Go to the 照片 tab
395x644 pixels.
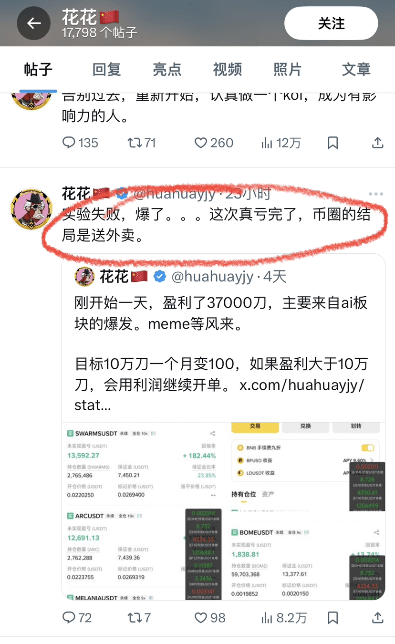tap(288, 69)
